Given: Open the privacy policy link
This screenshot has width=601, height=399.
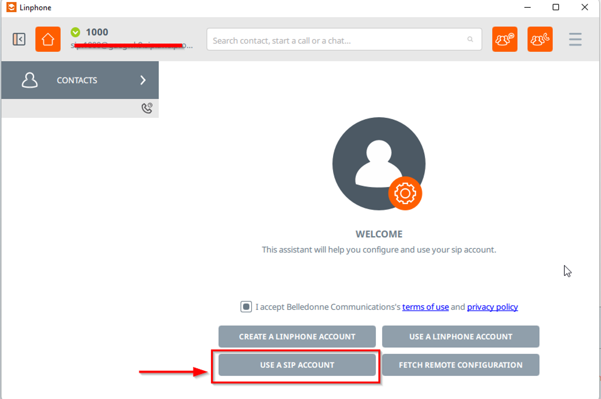Looking at the screenshot, I should (492, 307).
